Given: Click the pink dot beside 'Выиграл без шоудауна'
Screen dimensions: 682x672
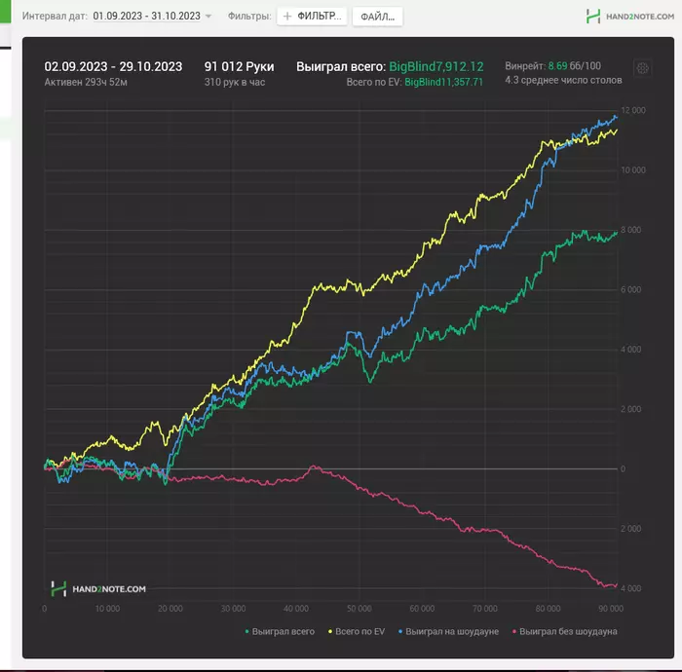Looking at the screenshot, I should click(514, 631).
